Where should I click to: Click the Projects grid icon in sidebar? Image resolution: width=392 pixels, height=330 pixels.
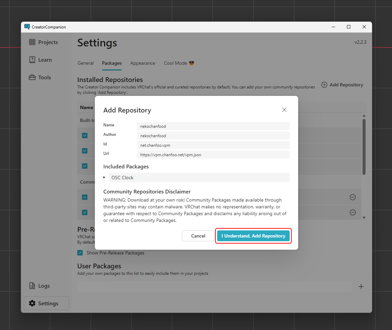[x=32, y=42]
